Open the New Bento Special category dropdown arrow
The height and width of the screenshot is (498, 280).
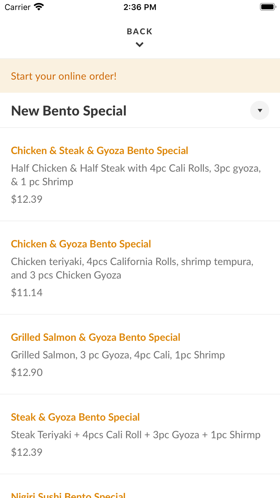coord(260,110)
